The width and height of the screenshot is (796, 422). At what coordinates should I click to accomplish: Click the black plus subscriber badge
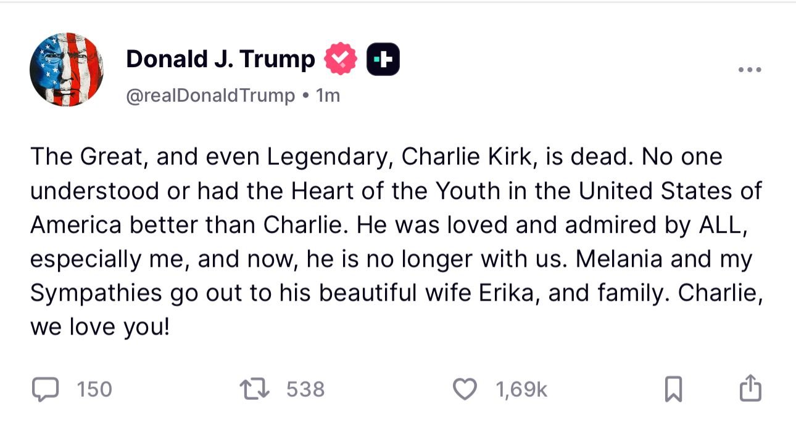point(383,59)
